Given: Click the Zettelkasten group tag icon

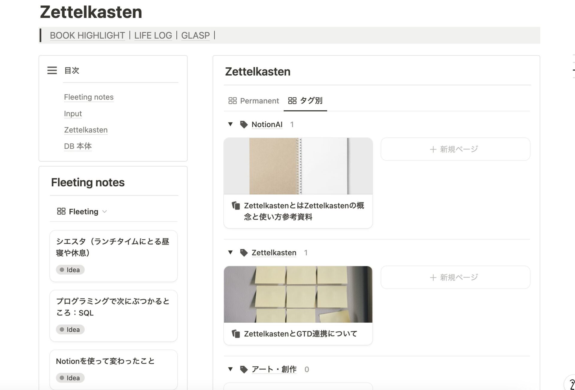Looking at the screenshot, I should click(x=244, y=253).
